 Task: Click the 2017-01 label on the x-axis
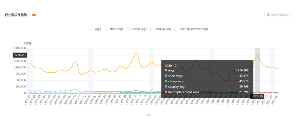tap(27, 100)
